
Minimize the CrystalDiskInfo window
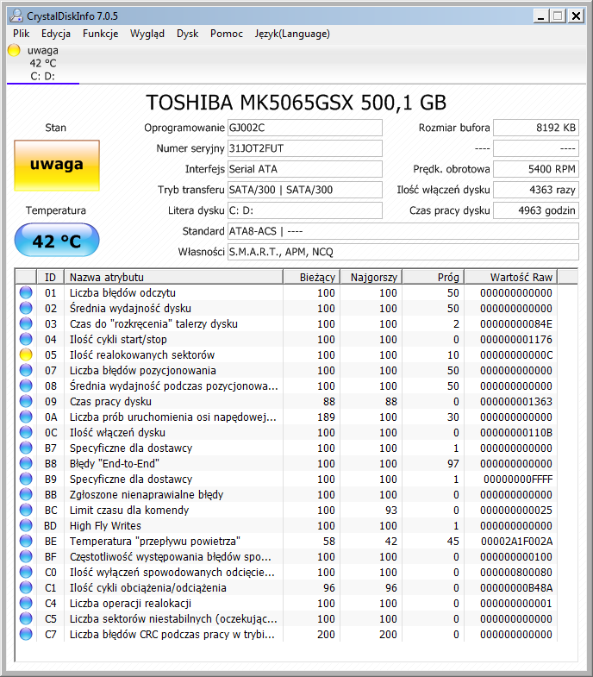click(540, 16)
